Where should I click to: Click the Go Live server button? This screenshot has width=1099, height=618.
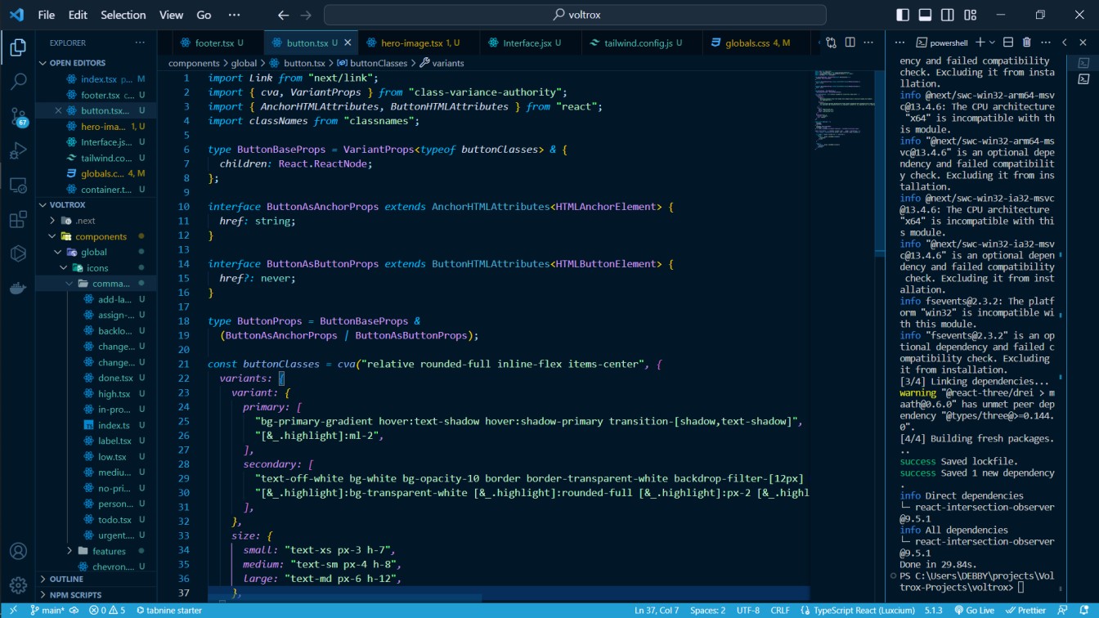pos(973,610)
